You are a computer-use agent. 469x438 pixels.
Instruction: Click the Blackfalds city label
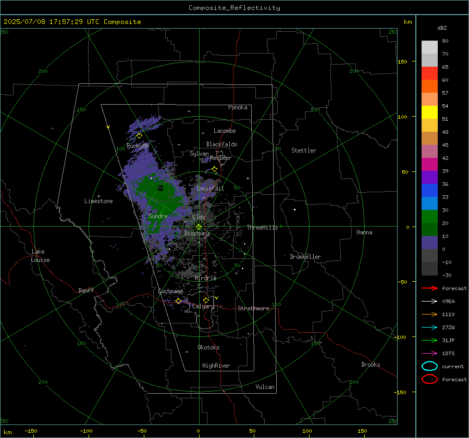[221, 144]
